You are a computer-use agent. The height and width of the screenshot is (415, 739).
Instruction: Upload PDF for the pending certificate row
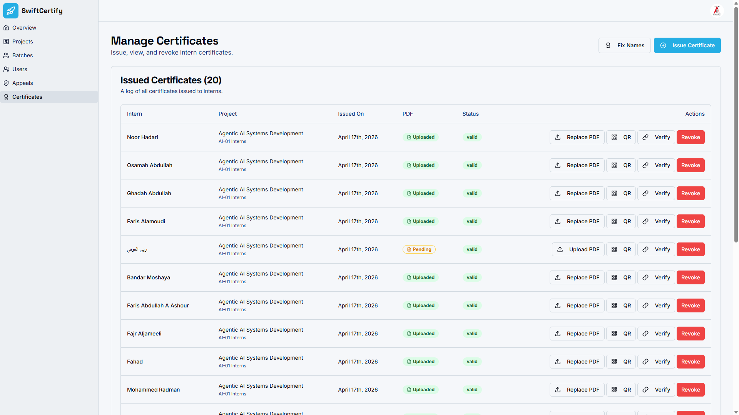pos(578,249)
